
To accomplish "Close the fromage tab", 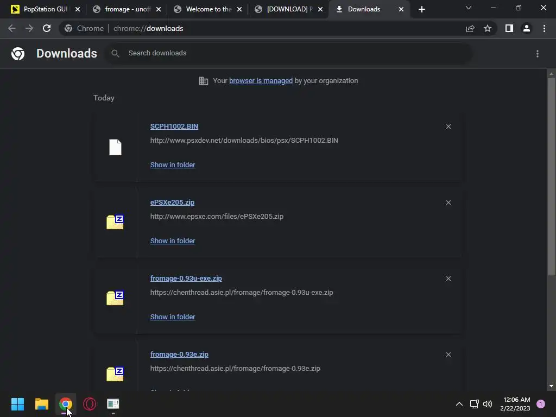I will click(x=159, y=9).
